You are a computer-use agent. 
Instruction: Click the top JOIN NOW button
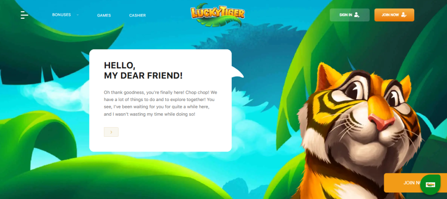point(394,15)
